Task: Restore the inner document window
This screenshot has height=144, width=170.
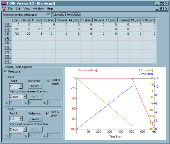Action: tap(161, 8)
